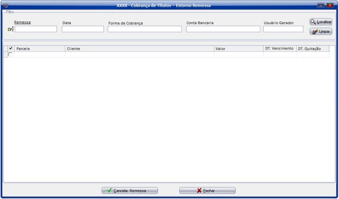Focus the Forma de Cobrança field
This screenshot has height=199, width=339.
click(144, 29)
